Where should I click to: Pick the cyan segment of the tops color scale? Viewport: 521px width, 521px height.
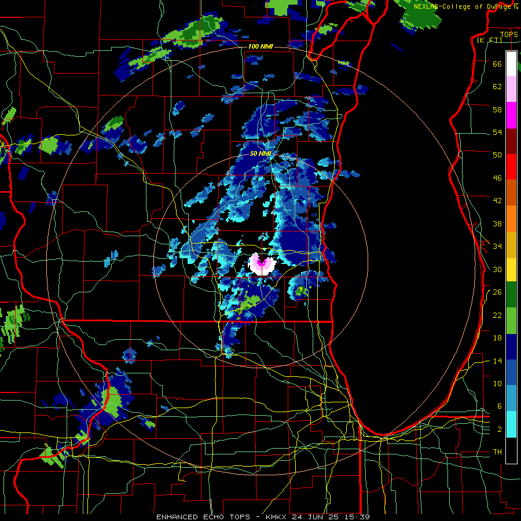(x=511, y=424)
